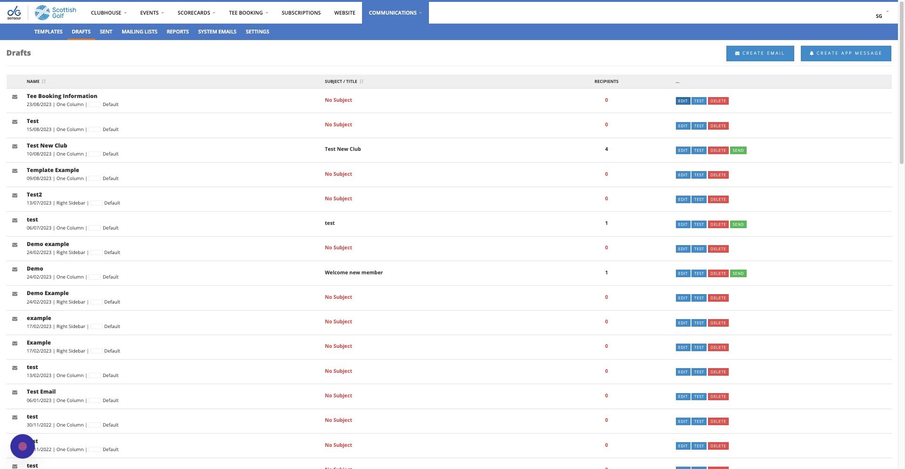Click the envelope icon beside Test2
Viewport: 905px width, 469px height.
click(15, 196)
